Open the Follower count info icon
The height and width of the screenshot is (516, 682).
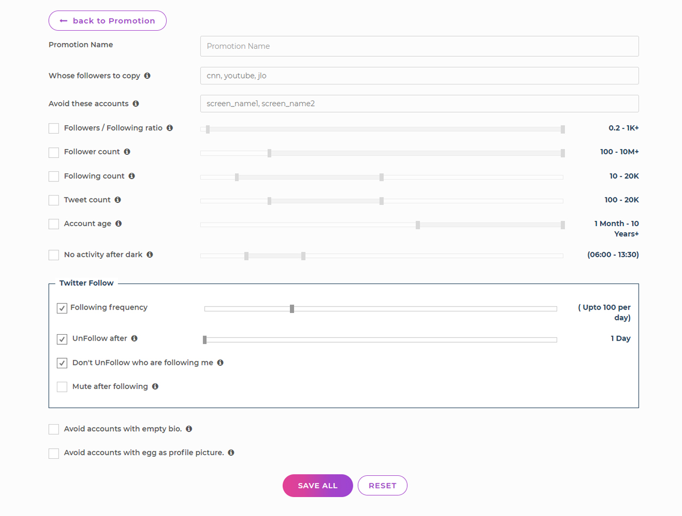(127, 151)
